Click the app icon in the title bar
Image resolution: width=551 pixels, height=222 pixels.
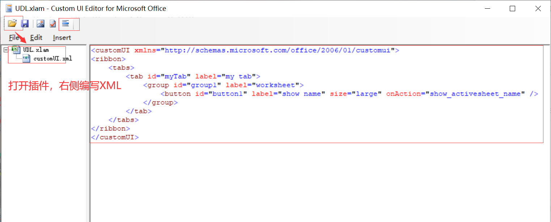click(x=9, y=8)
